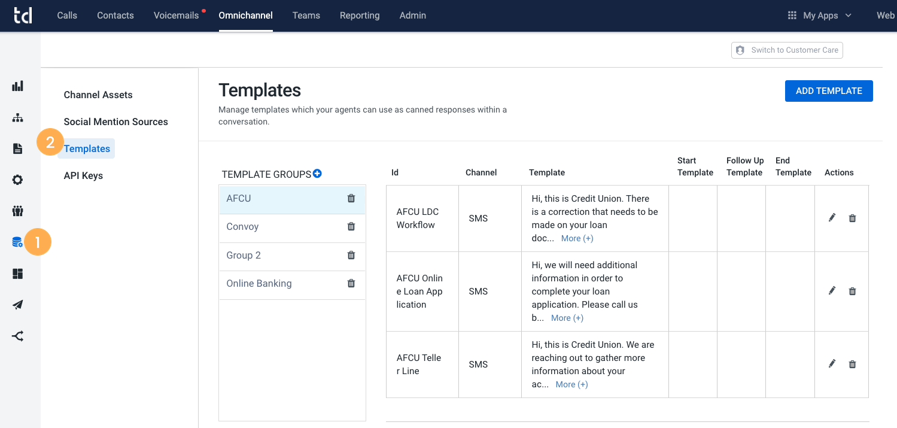Open the API Keys menu item

click(x=83, y=175)
